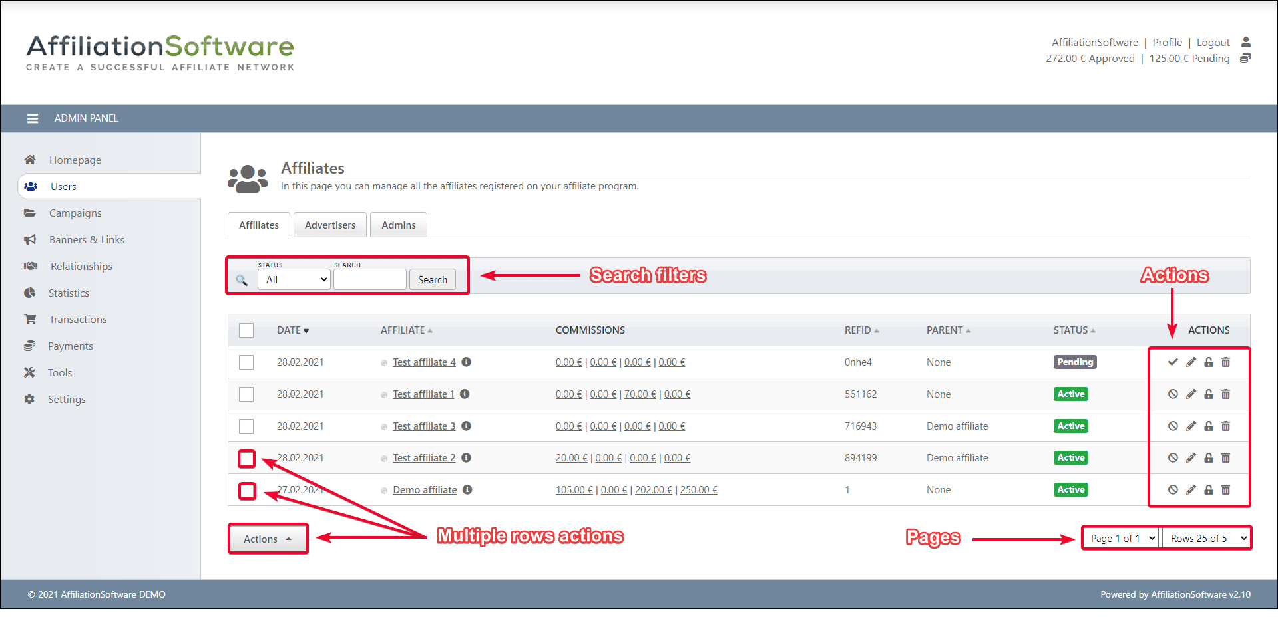Viewport: 1278px width, 623px height.
Task: Open the bulk Actions dropdown button
Action: click(268, 539)
